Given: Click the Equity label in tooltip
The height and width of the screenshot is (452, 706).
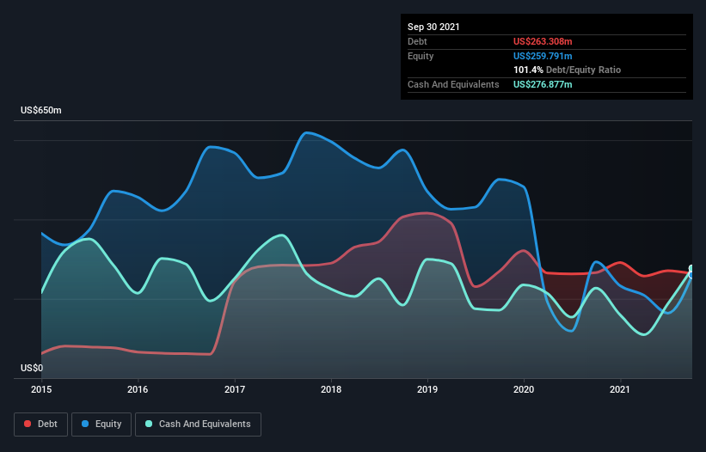Looking at the screenshot, I should (x=421, y=56).
